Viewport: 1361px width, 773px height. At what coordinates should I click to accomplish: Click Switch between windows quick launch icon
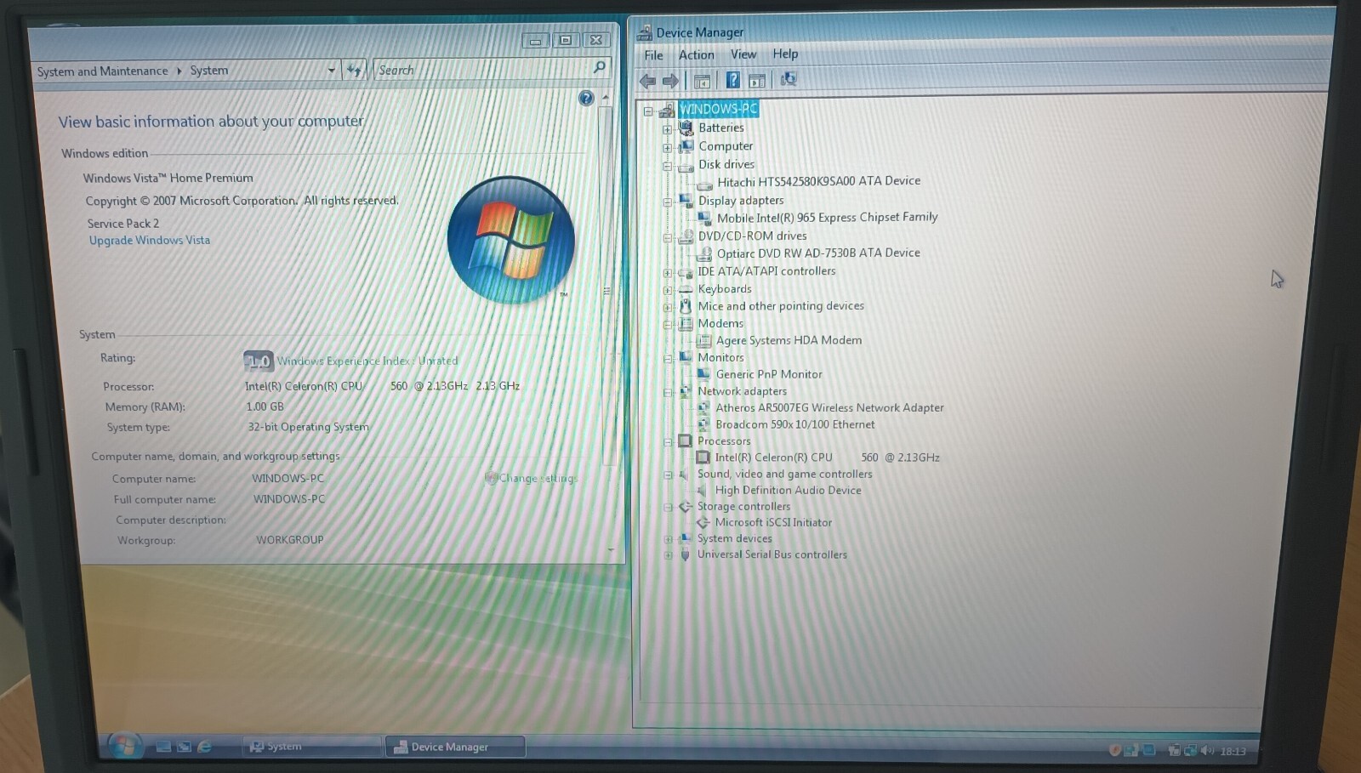[184, 747]
